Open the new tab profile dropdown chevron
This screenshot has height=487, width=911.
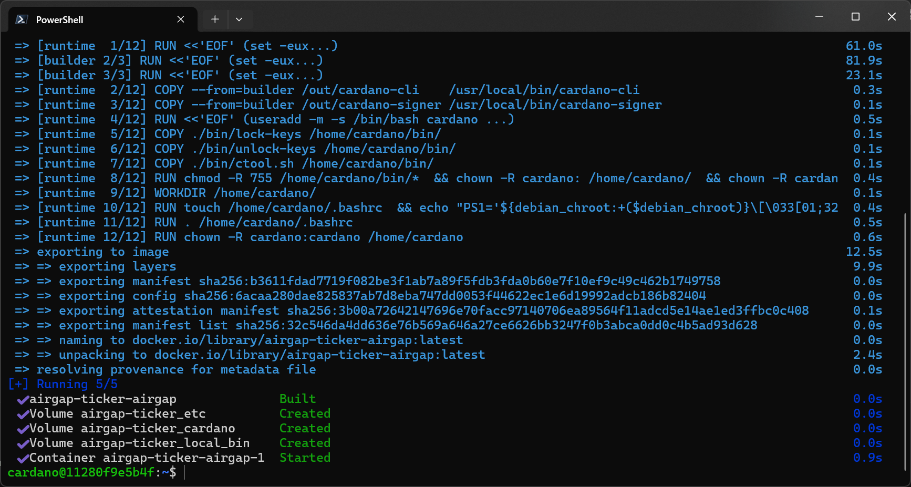click(x=240, y=19)
